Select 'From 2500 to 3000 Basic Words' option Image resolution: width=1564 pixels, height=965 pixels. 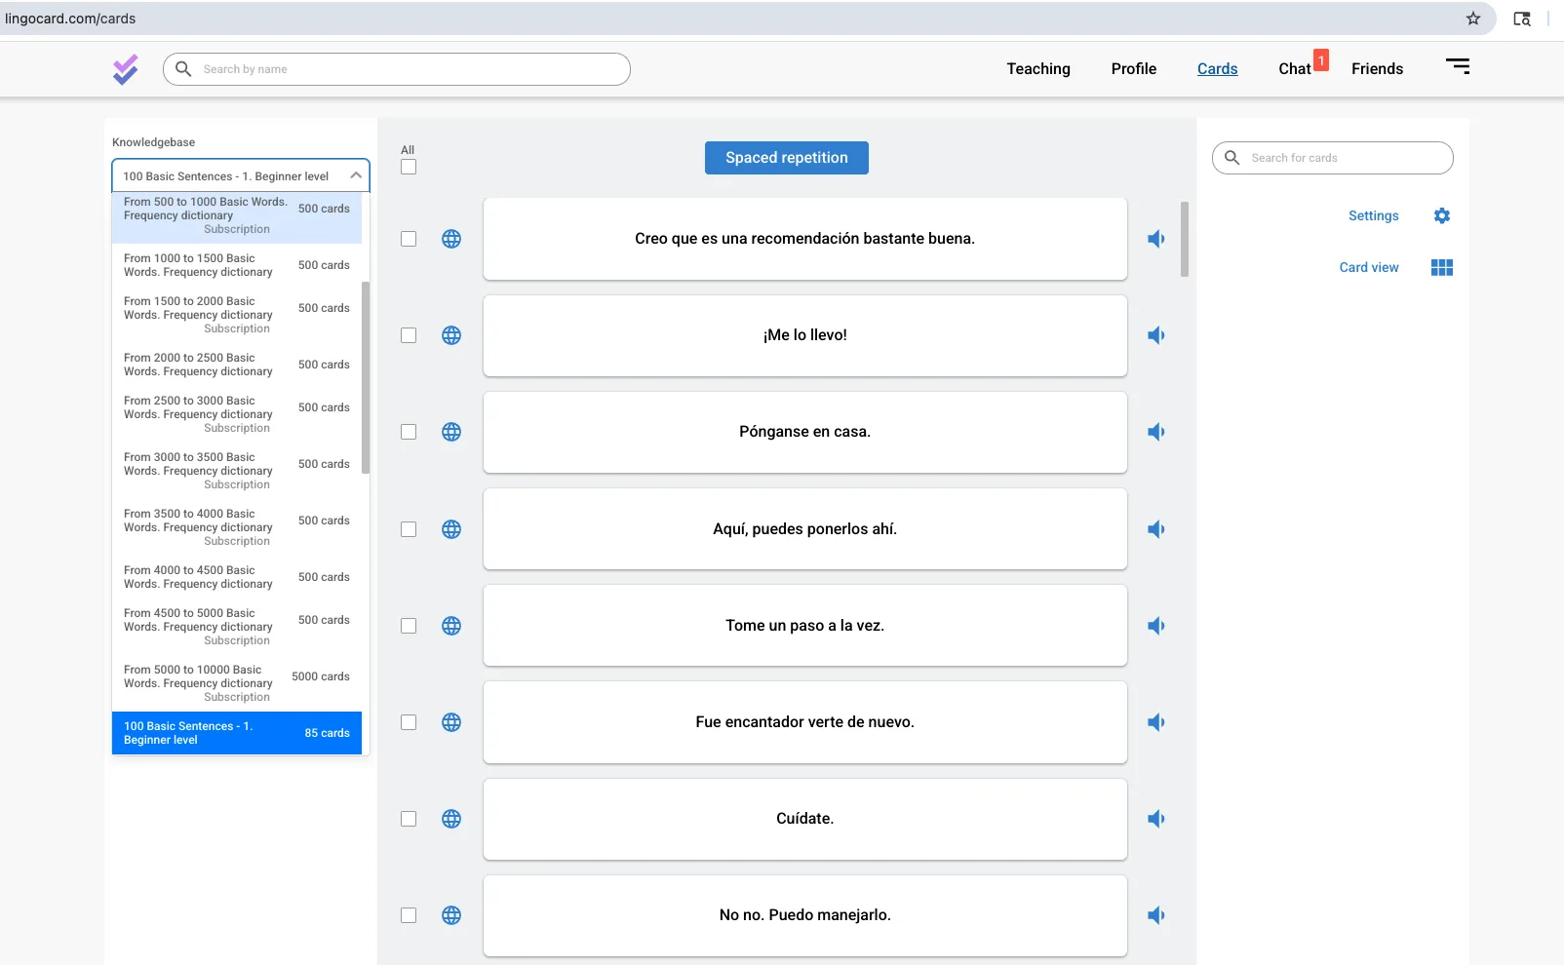(x=237, y=414)
